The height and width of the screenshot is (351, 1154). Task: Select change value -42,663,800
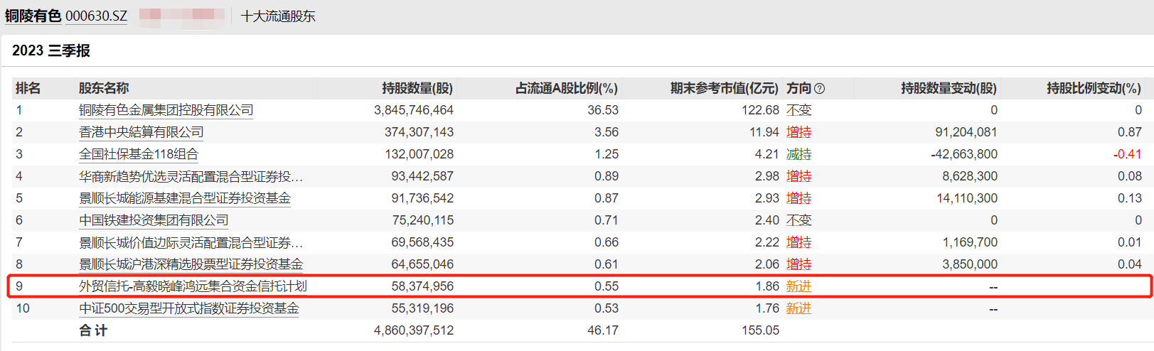tap(964, 154)
